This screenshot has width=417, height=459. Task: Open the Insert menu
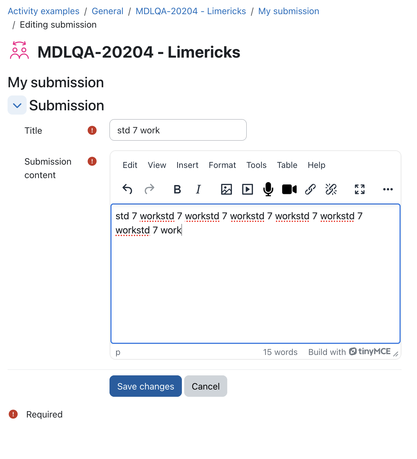pos(187,165)
